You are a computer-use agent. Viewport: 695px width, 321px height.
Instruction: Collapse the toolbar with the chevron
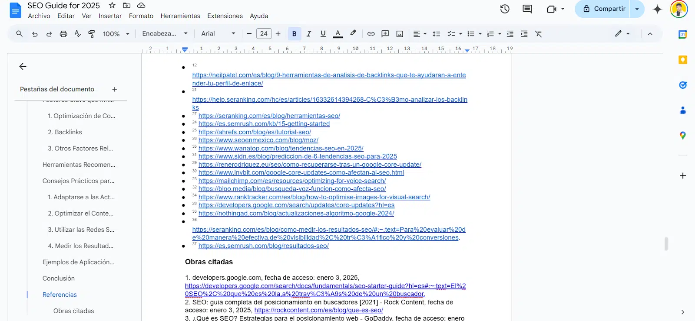[x=650, y=34]
